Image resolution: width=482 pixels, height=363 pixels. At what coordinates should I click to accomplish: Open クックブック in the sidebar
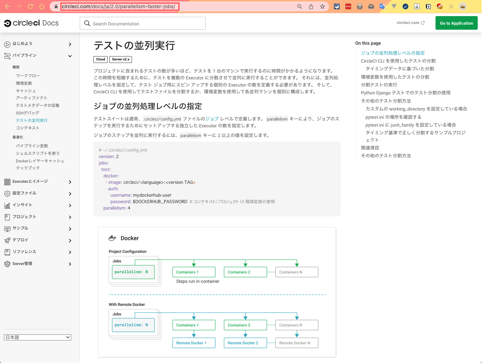(28, 168)
